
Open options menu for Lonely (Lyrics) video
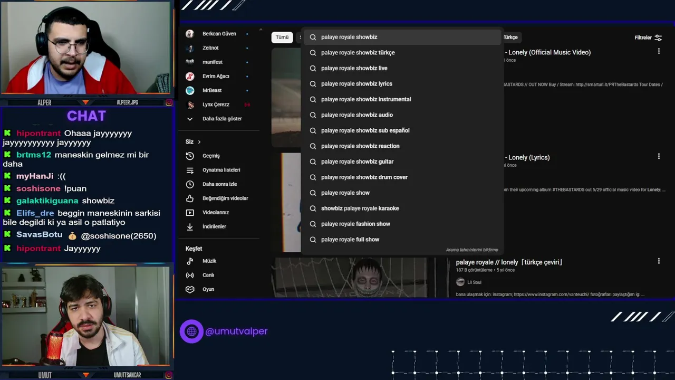659,157
